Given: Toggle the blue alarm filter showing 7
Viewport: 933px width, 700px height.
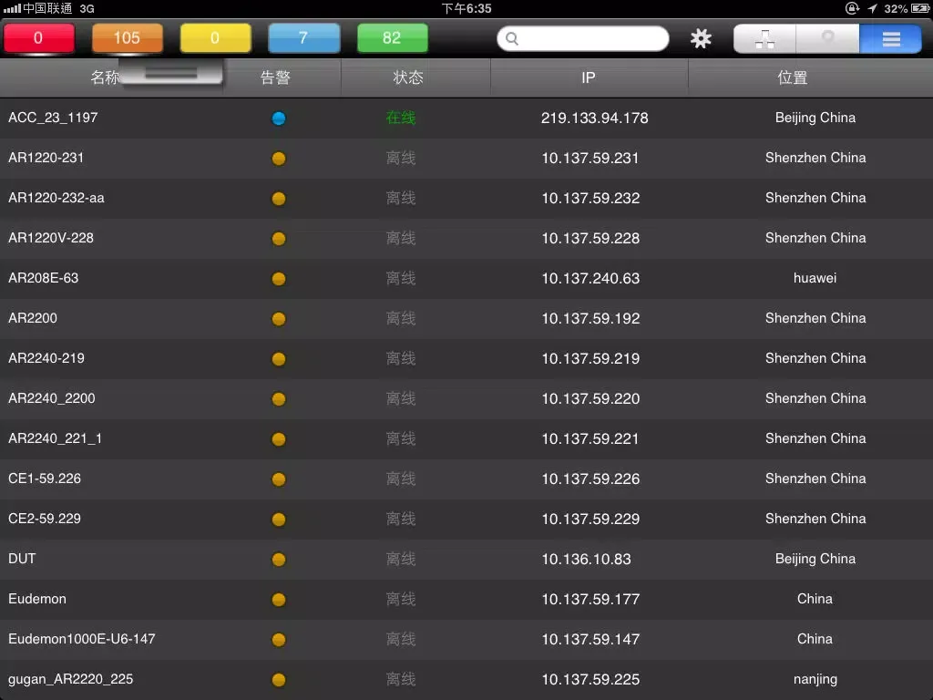Looking at the screenshot, I should click(x=303, y=38).
